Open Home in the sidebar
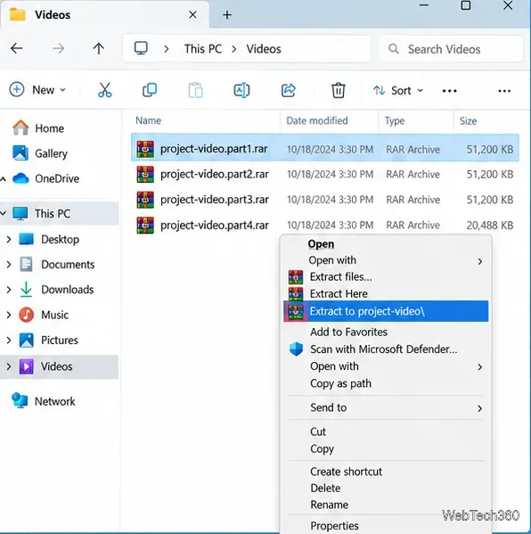The image size is (531, 534). [38, 128]
